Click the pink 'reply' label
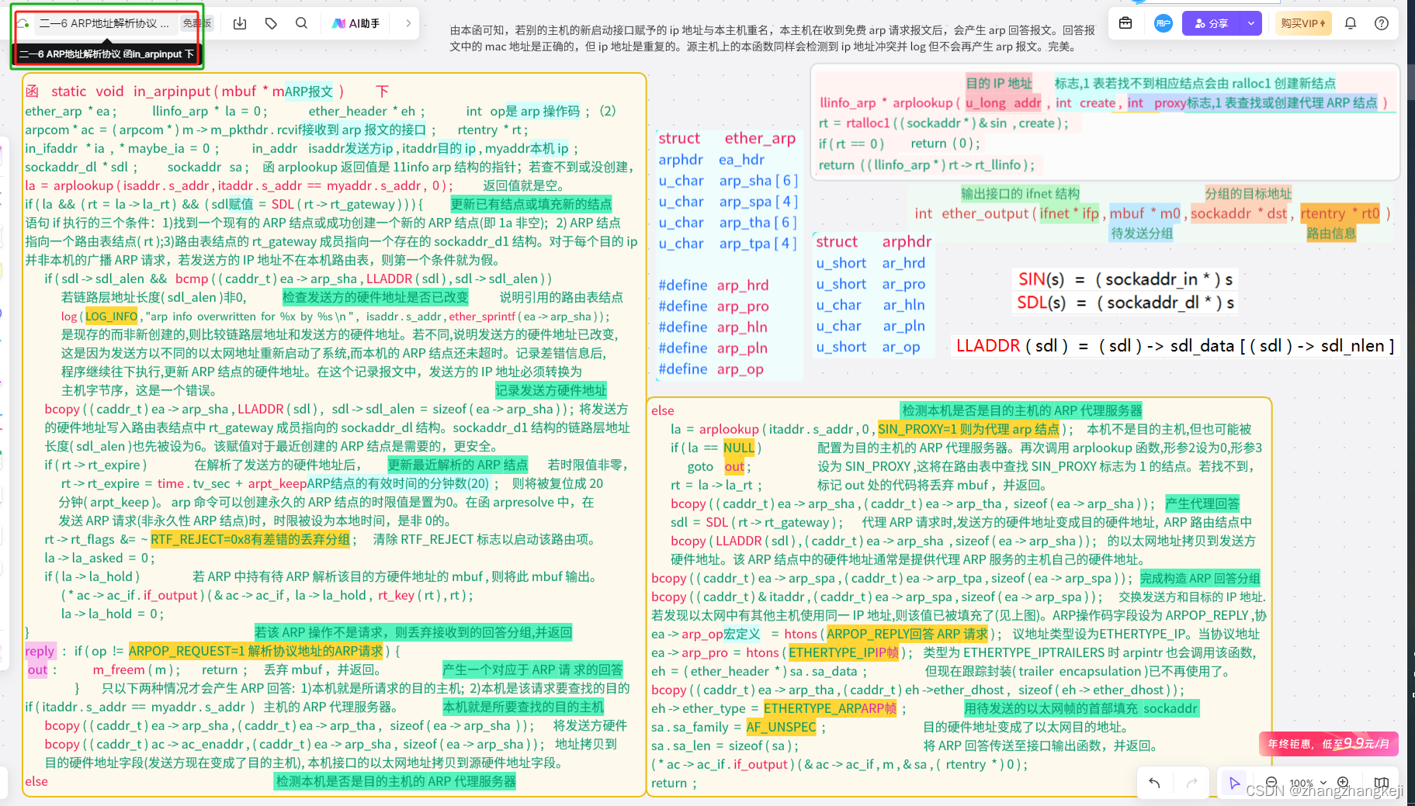Viewport: 1415px width, 806px height. coord(40,651)
